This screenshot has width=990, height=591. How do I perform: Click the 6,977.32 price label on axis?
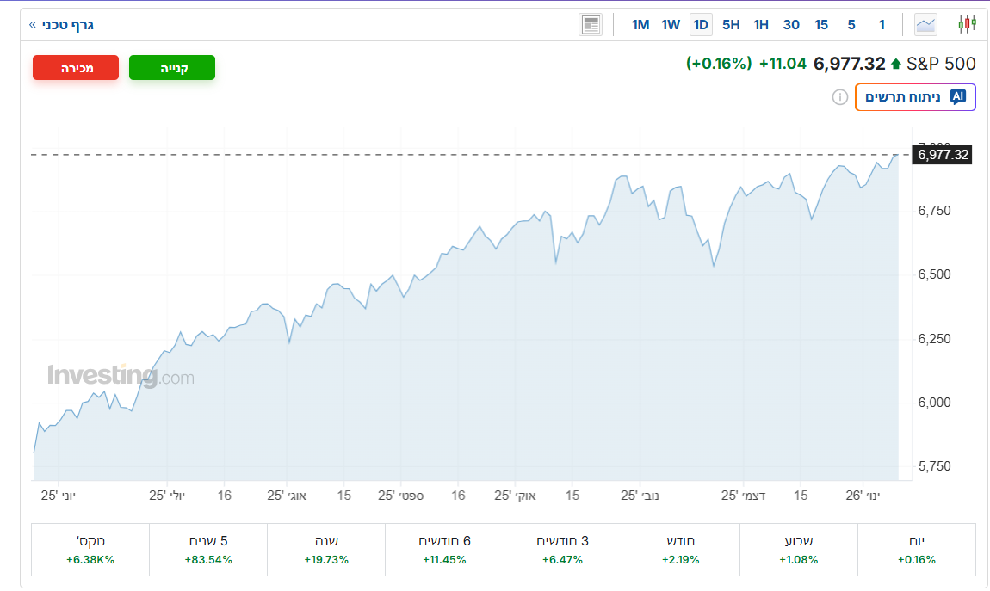pyautogui.click(x=943, y=155)
